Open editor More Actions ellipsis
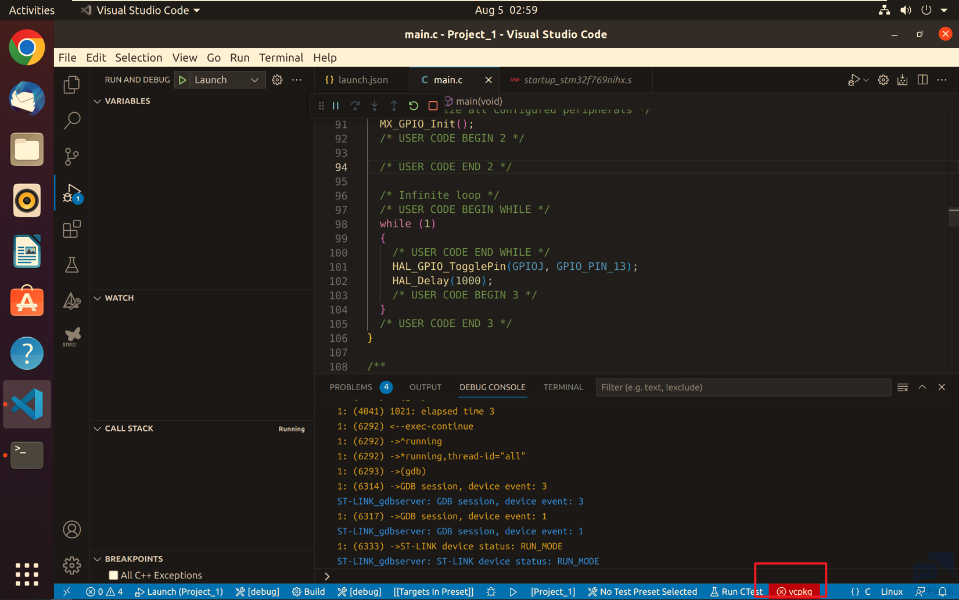The image size is (959, 600). tap(942, 80)
